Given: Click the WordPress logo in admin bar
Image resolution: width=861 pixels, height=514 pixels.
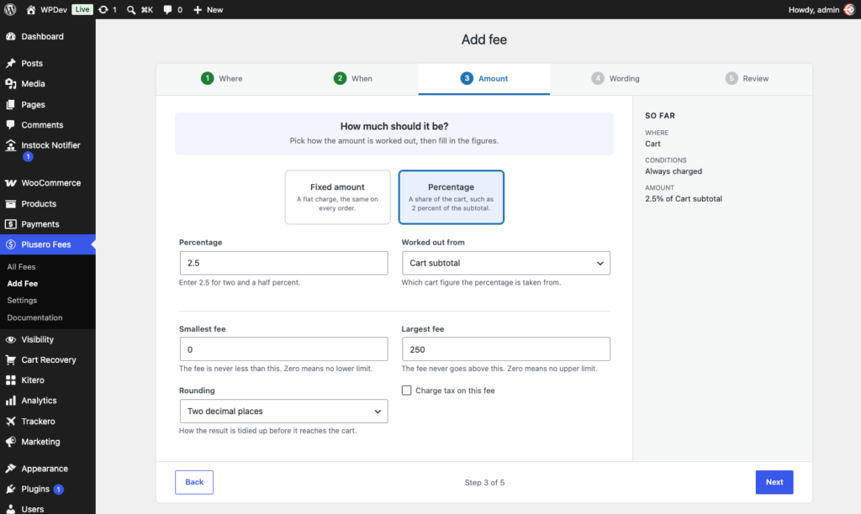Looking at the screenshot, I should click(x=10, y=9).
